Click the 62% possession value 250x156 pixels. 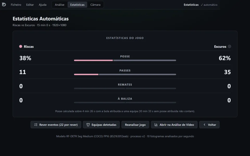225,58
